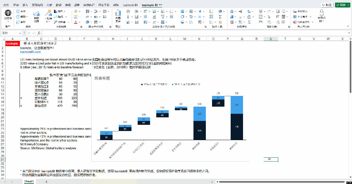The width and height of the screenshot is (352, 184).
Task: Switch to the 公式 (Formulas) tab
Action: [49, 5]
